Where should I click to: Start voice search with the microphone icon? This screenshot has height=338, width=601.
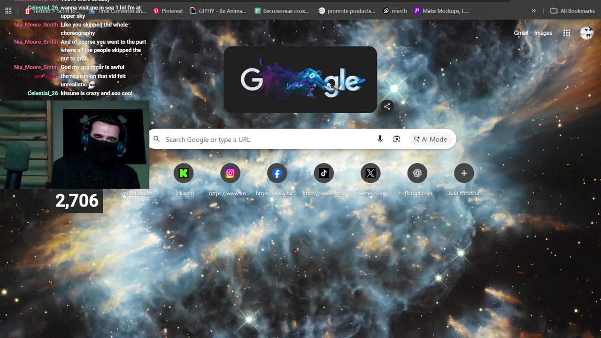tap(380, 139)
